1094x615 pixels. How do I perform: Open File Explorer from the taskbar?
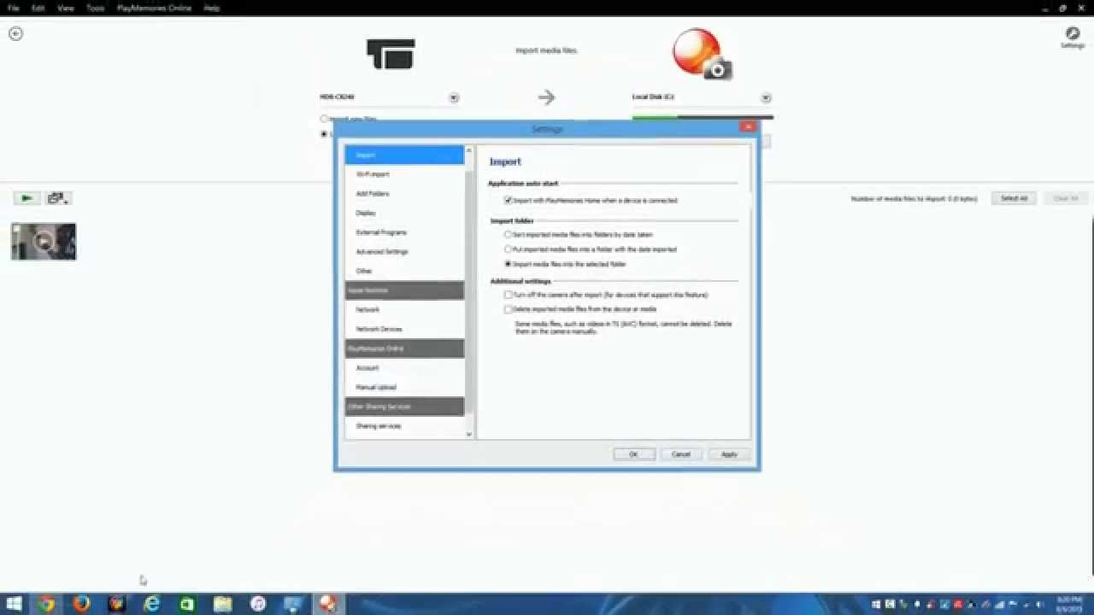coord(222,604)
